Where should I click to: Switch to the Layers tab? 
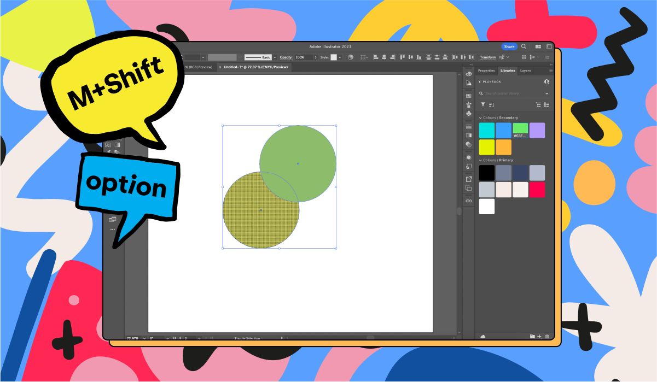(525, 70)
